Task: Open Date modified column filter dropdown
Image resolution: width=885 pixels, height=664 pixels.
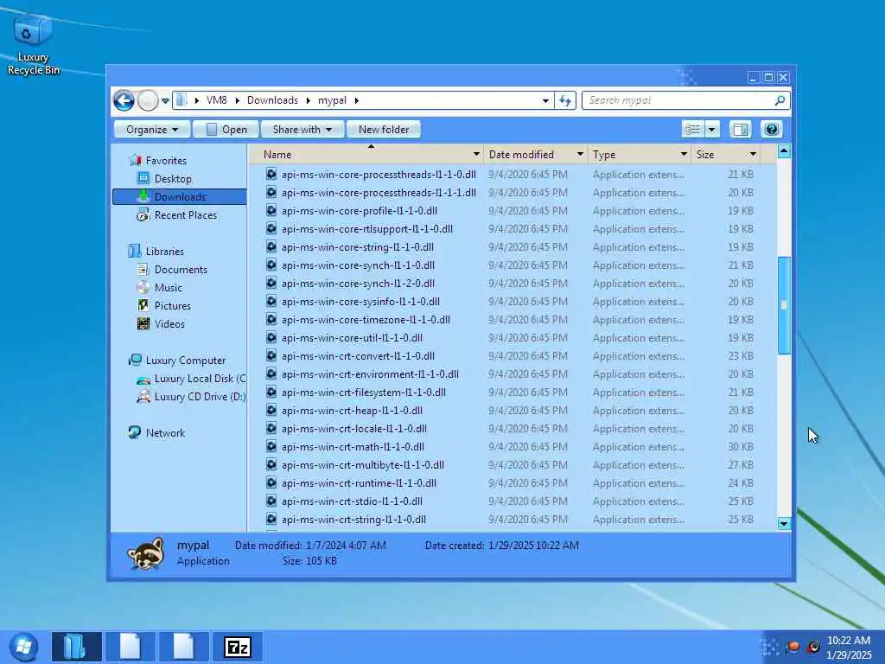Action: point(580,154)
